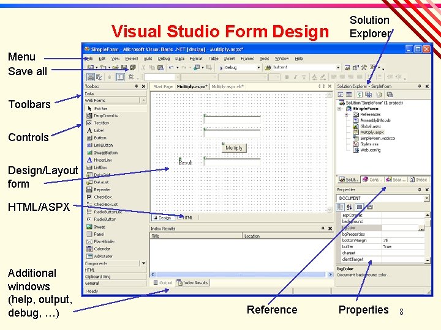Image resolution: width=441 pixels, height=330 pixels.
Task: Switch to the Output tab
Action: tap(163, 282)
